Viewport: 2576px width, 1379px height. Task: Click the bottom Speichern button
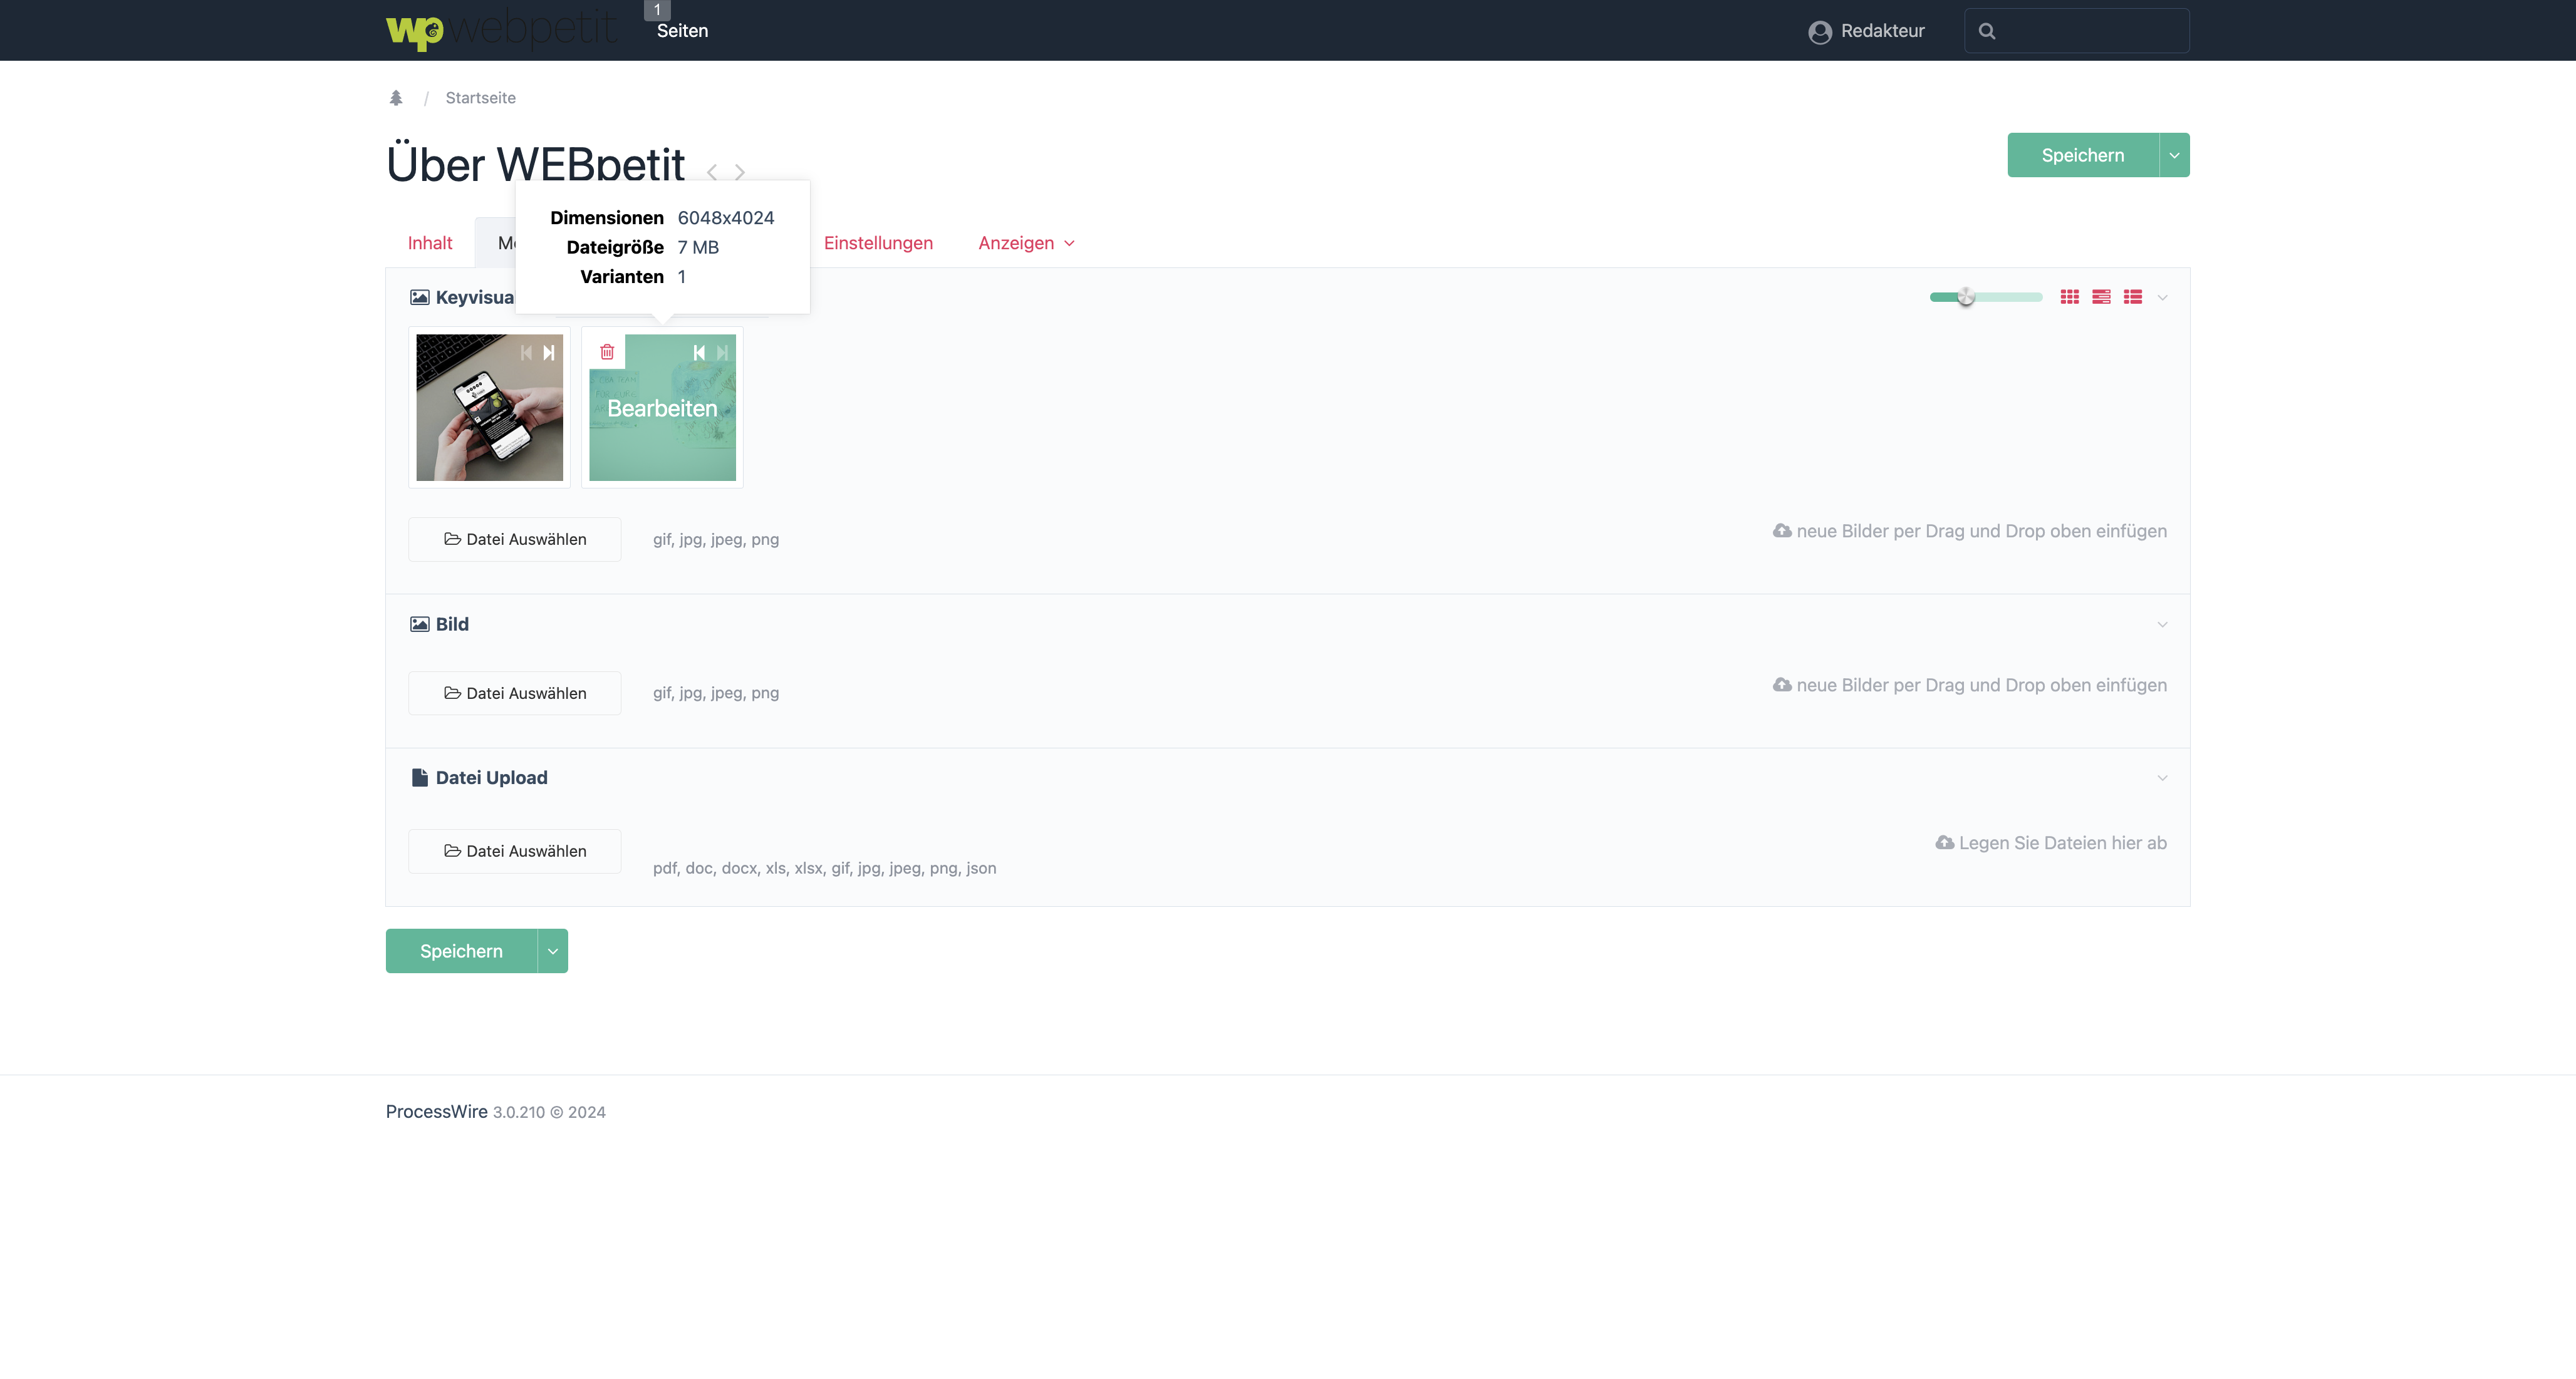click(461, 951)
